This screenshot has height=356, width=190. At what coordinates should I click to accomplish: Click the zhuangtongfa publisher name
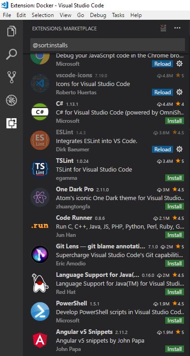pos(73,207)
